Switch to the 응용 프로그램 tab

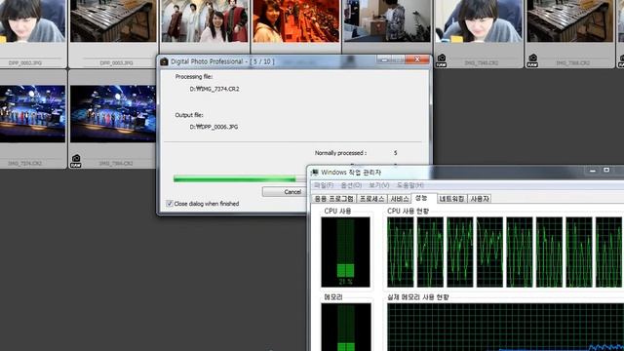pyautogui.click(x=333, y=199)
